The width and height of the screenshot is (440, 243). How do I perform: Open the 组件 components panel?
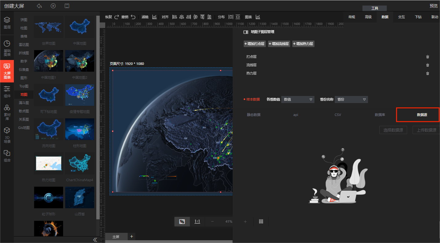tap(7, 92)
